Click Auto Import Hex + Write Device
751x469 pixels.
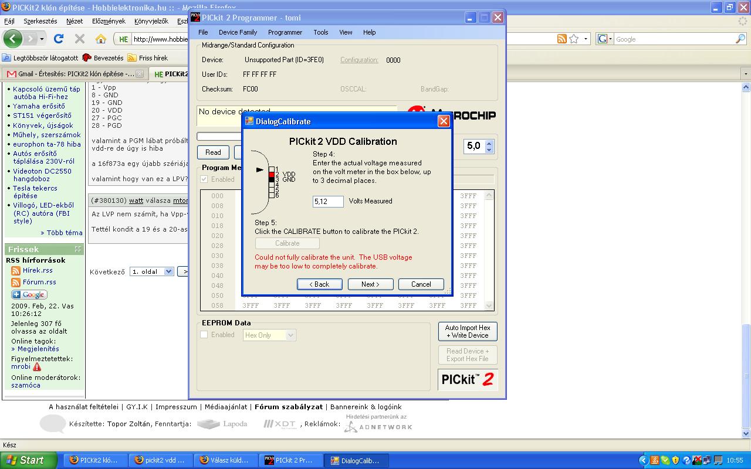[468, 331]
